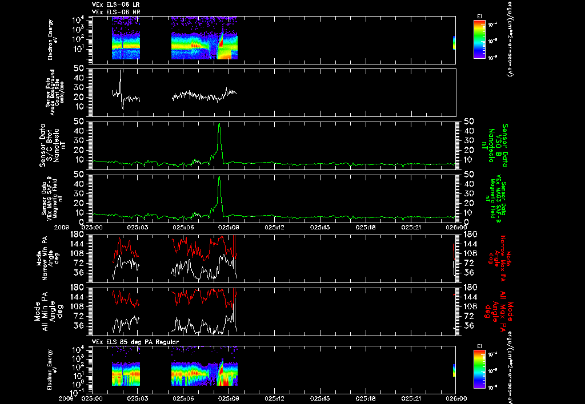Image resolution: width=585 pixels, height=404 pixels.
Task: Click the red 'Narrow Max PA Angle' axis title
Action: pyautogui.click(x=500, y=260)
